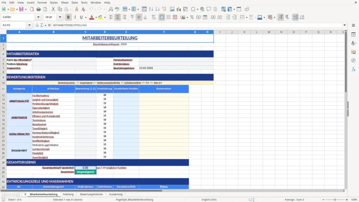The height and width of the screenshot is (202, 359).
Task: Insert special character Omega icon
Action: point(193,9)
